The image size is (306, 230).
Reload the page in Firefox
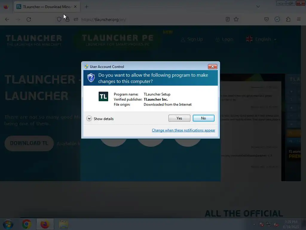coord(29,19)
